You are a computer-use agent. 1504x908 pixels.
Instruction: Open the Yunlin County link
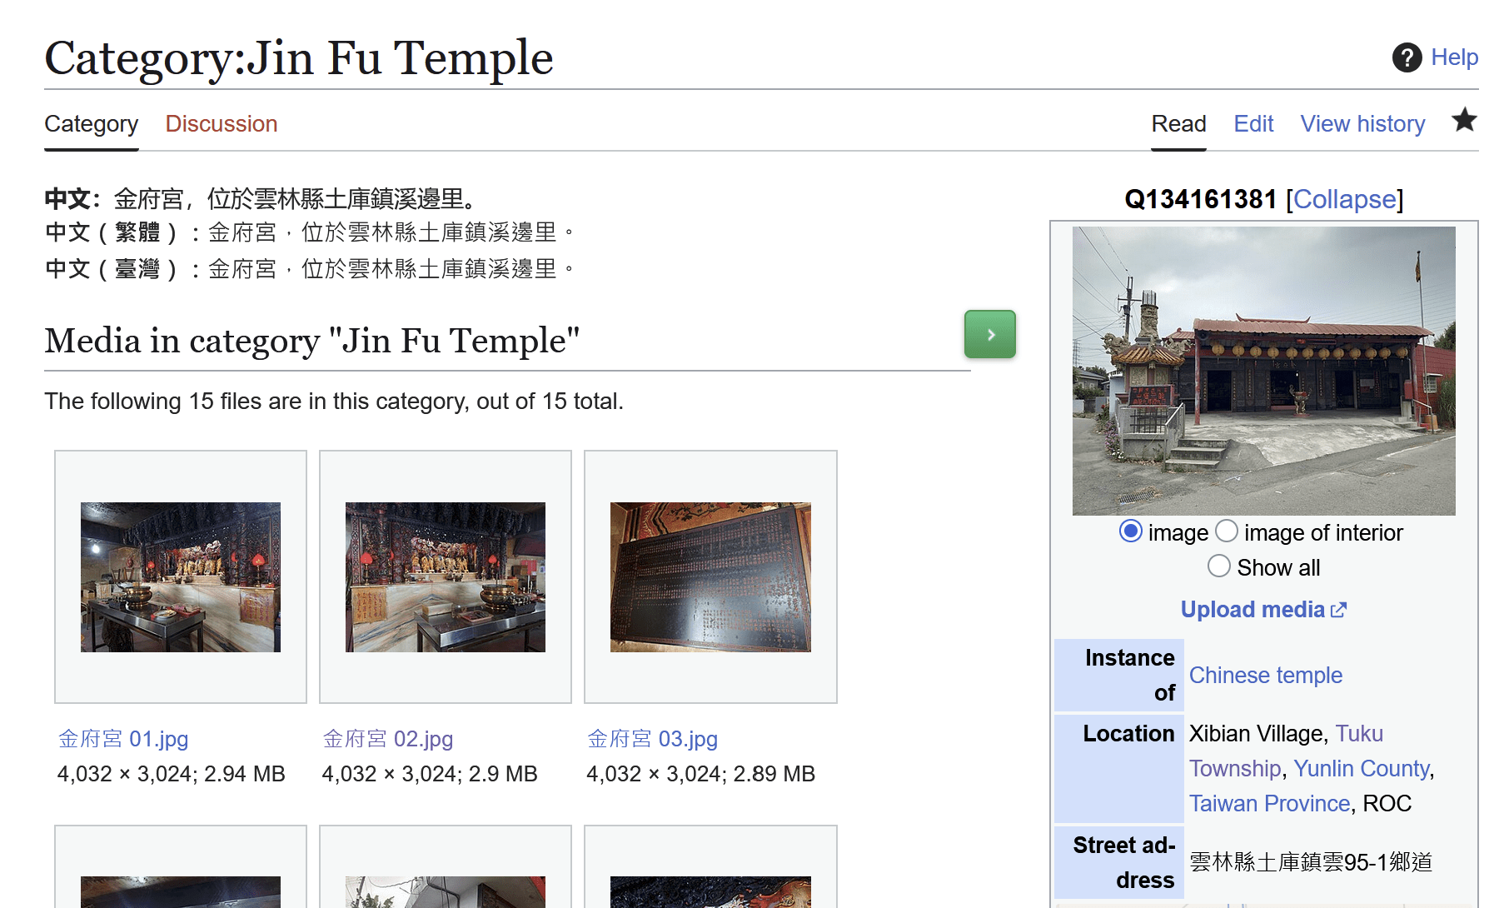[x=1362, y=768]
